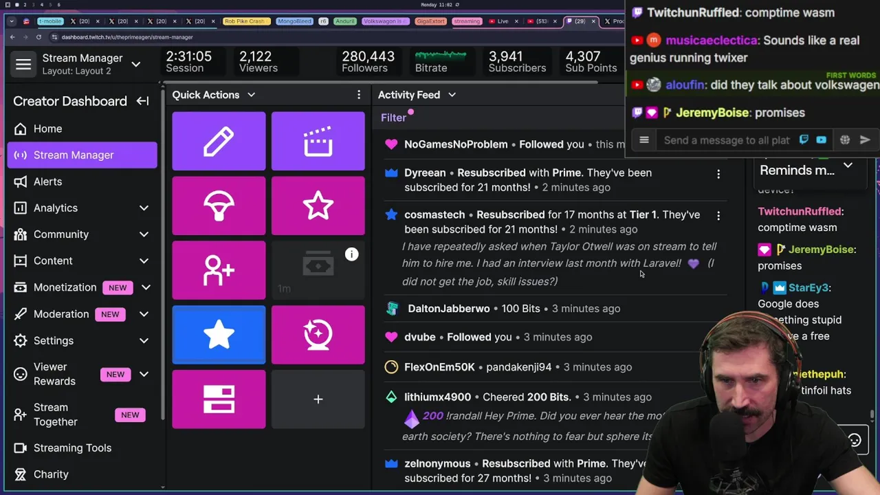
Task: Click the blue filled-star quick action tile
Action: [x=219, y=335]
